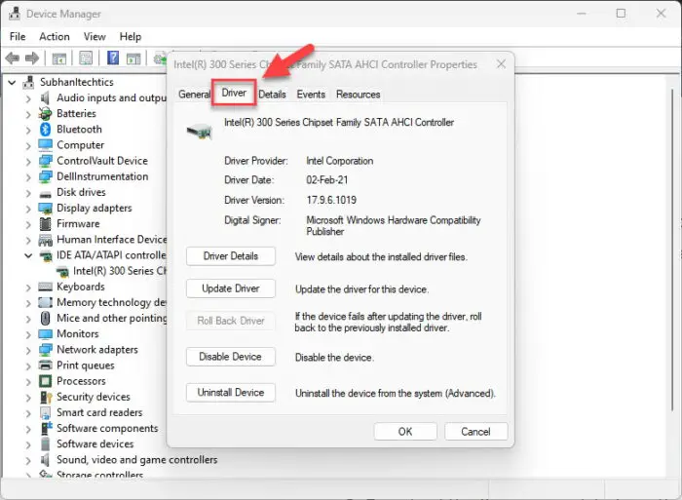Image resolution: width=682 pixels, height=500 pixels.
Task: Click the Update Driver button
Action: (231, 288)
